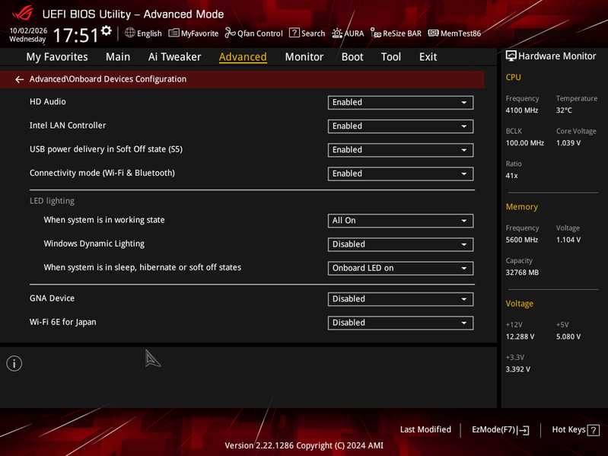This screenshot has width=608, height=456.
Task: Click the +3.3V value 3.392 V
Action: (x=517, y=369)
